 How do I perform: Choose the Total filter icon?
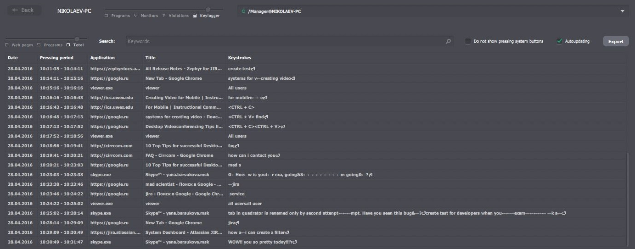point(68,45)
